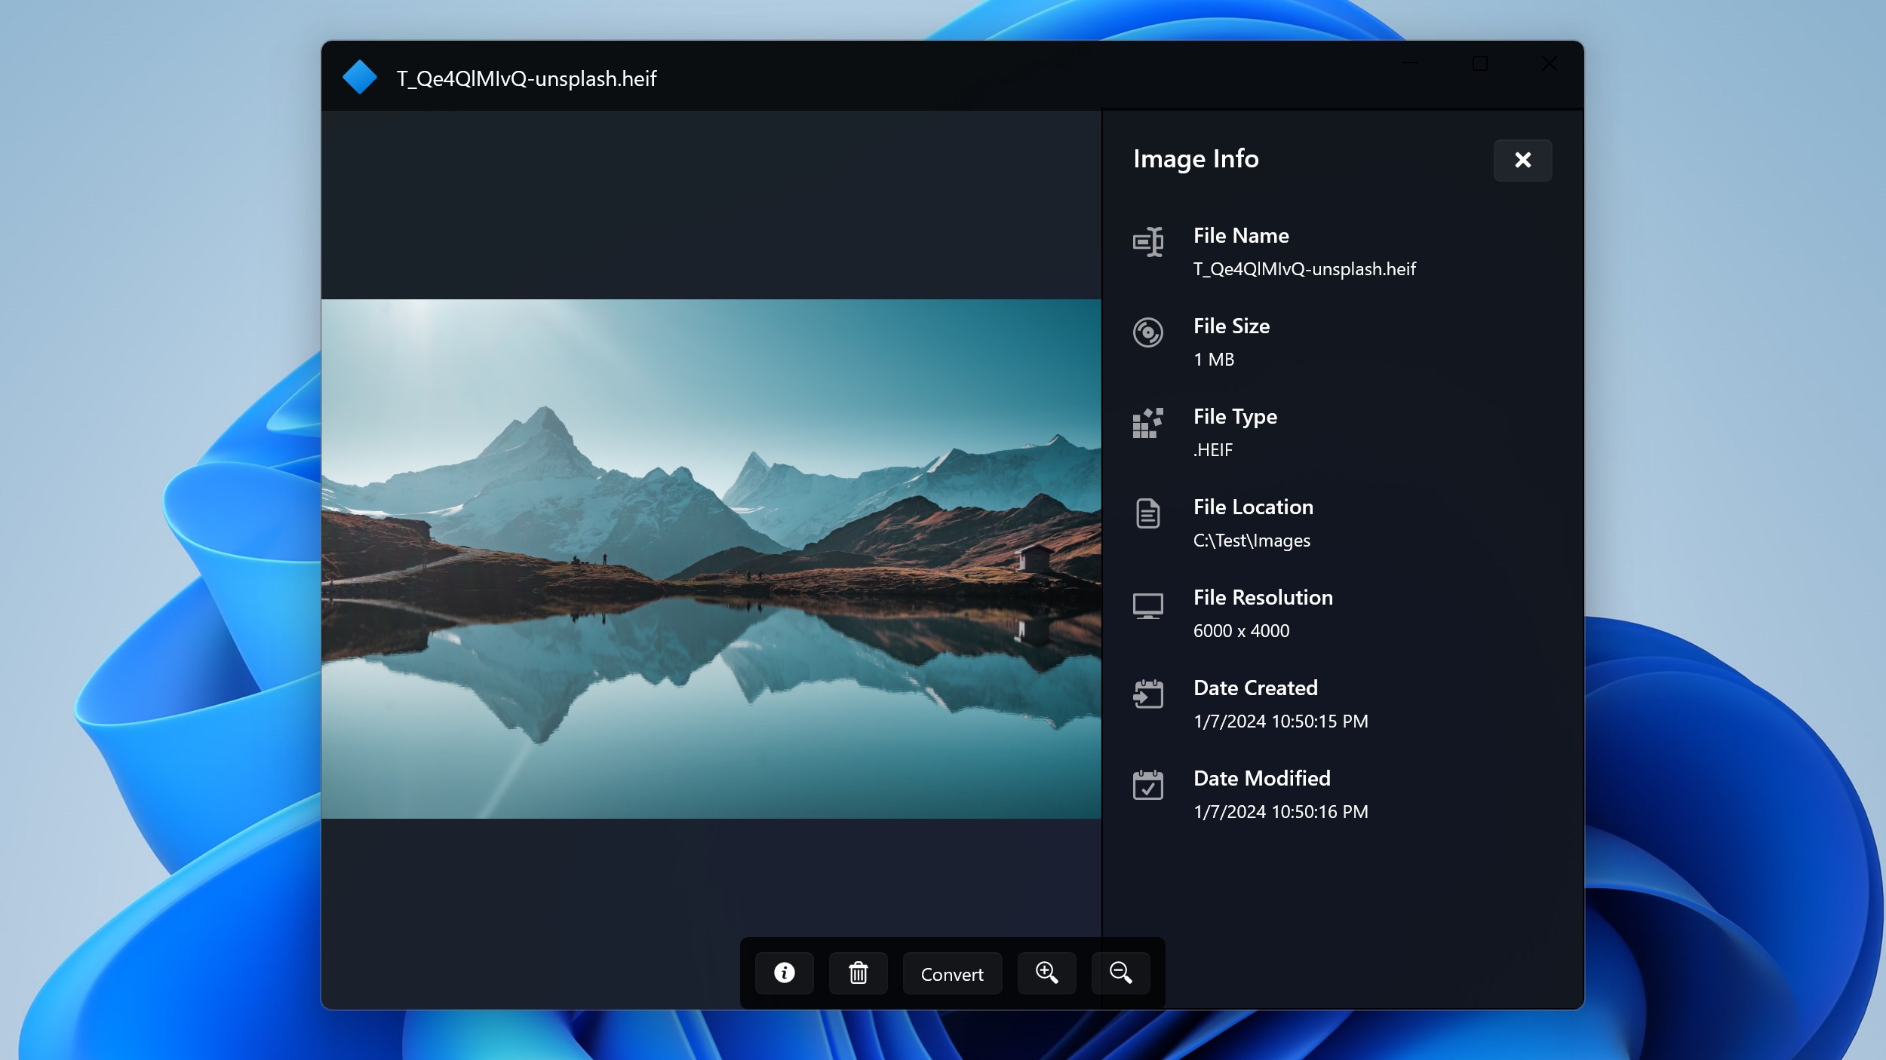Close the Image Info panel
The width and height of the screenshot is (1886, 1060).
(x=1522, y=160)
